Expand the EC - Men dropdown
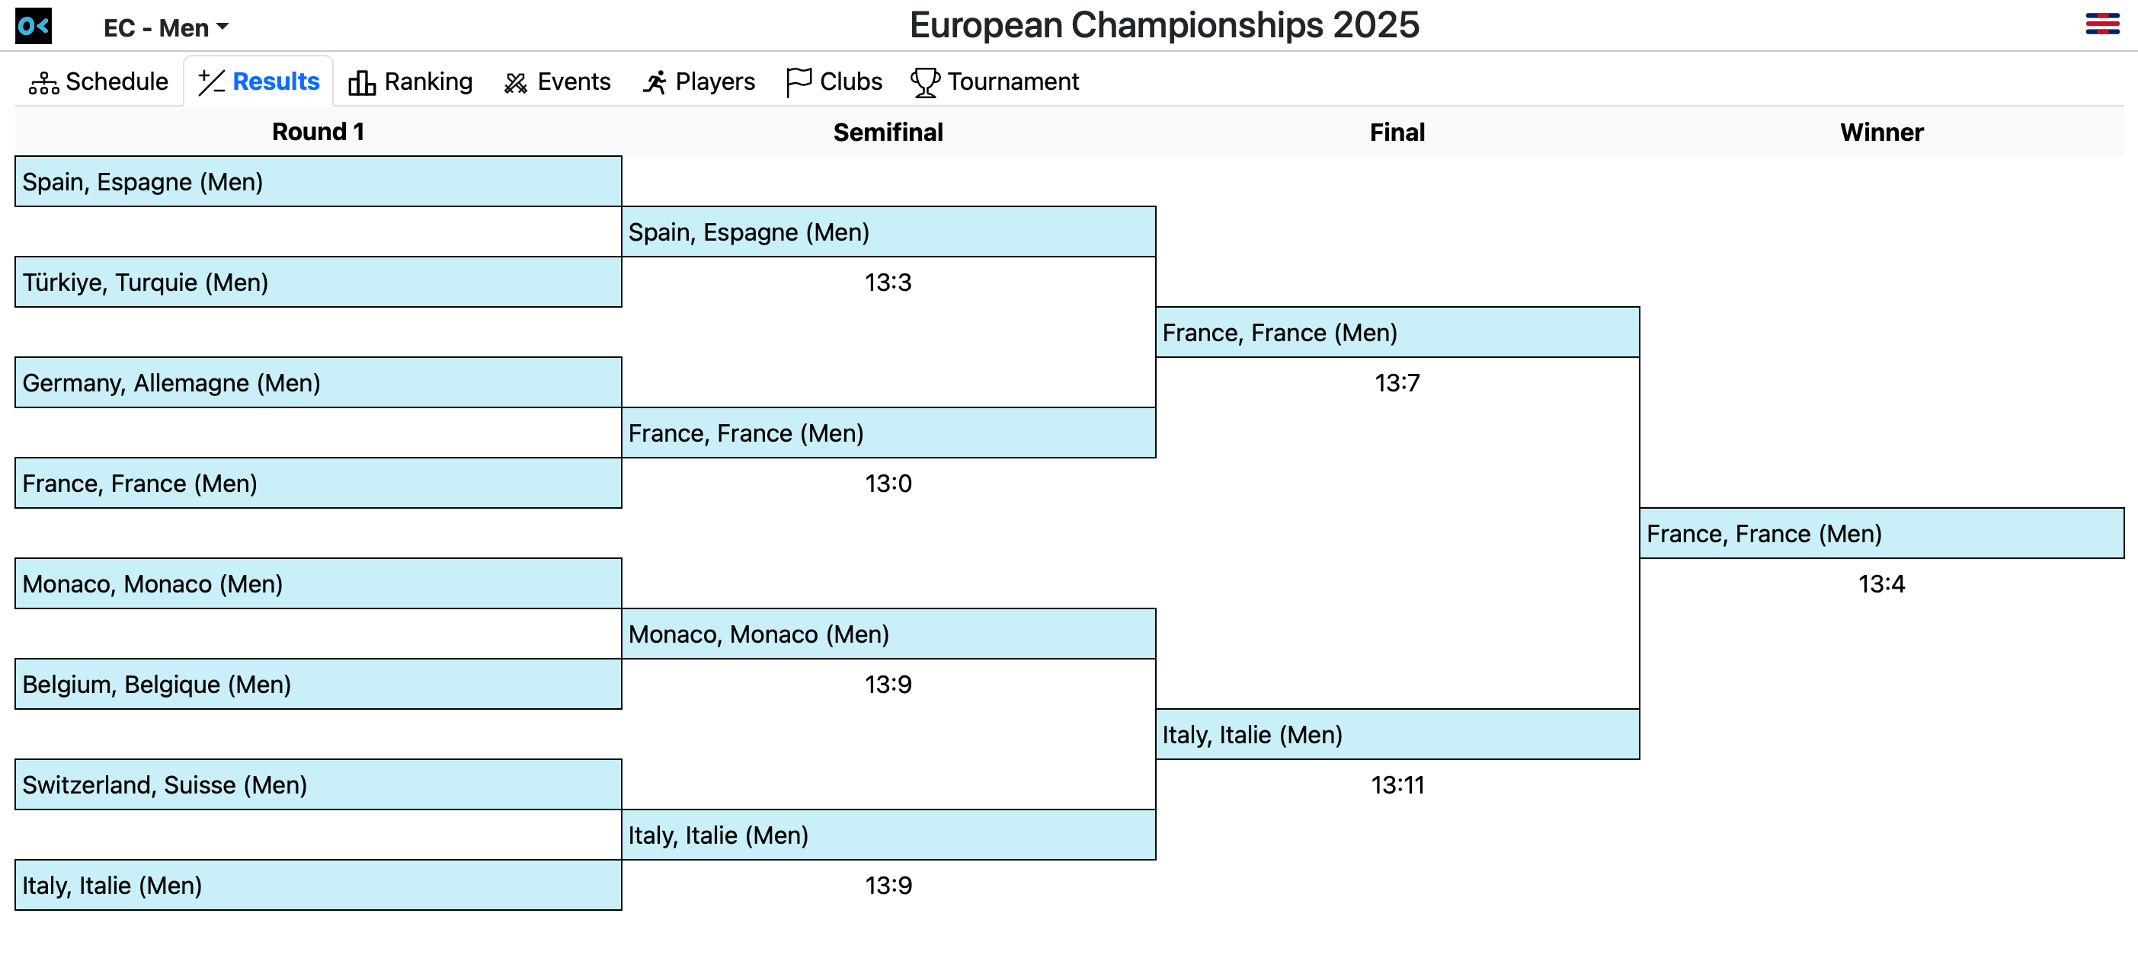 click(166, 27)
